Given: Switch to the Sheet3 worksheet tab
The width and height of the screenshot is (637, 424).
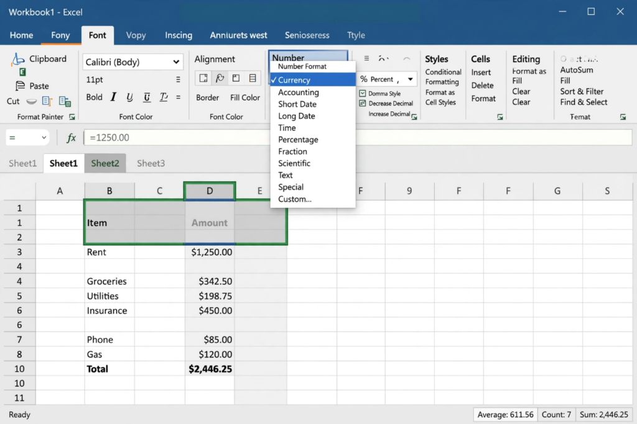Looking at the screenshot, I should pos(151,163).
